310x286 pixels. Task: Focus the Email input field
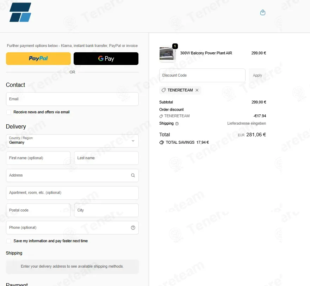click(x=72, y=99)
